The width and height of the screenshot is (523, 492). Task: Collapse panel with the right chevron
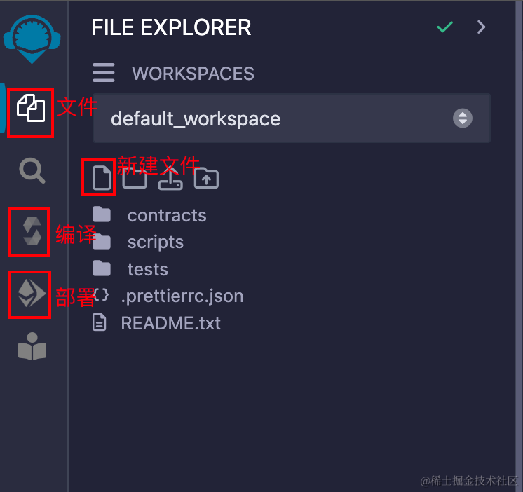point(482,27)
